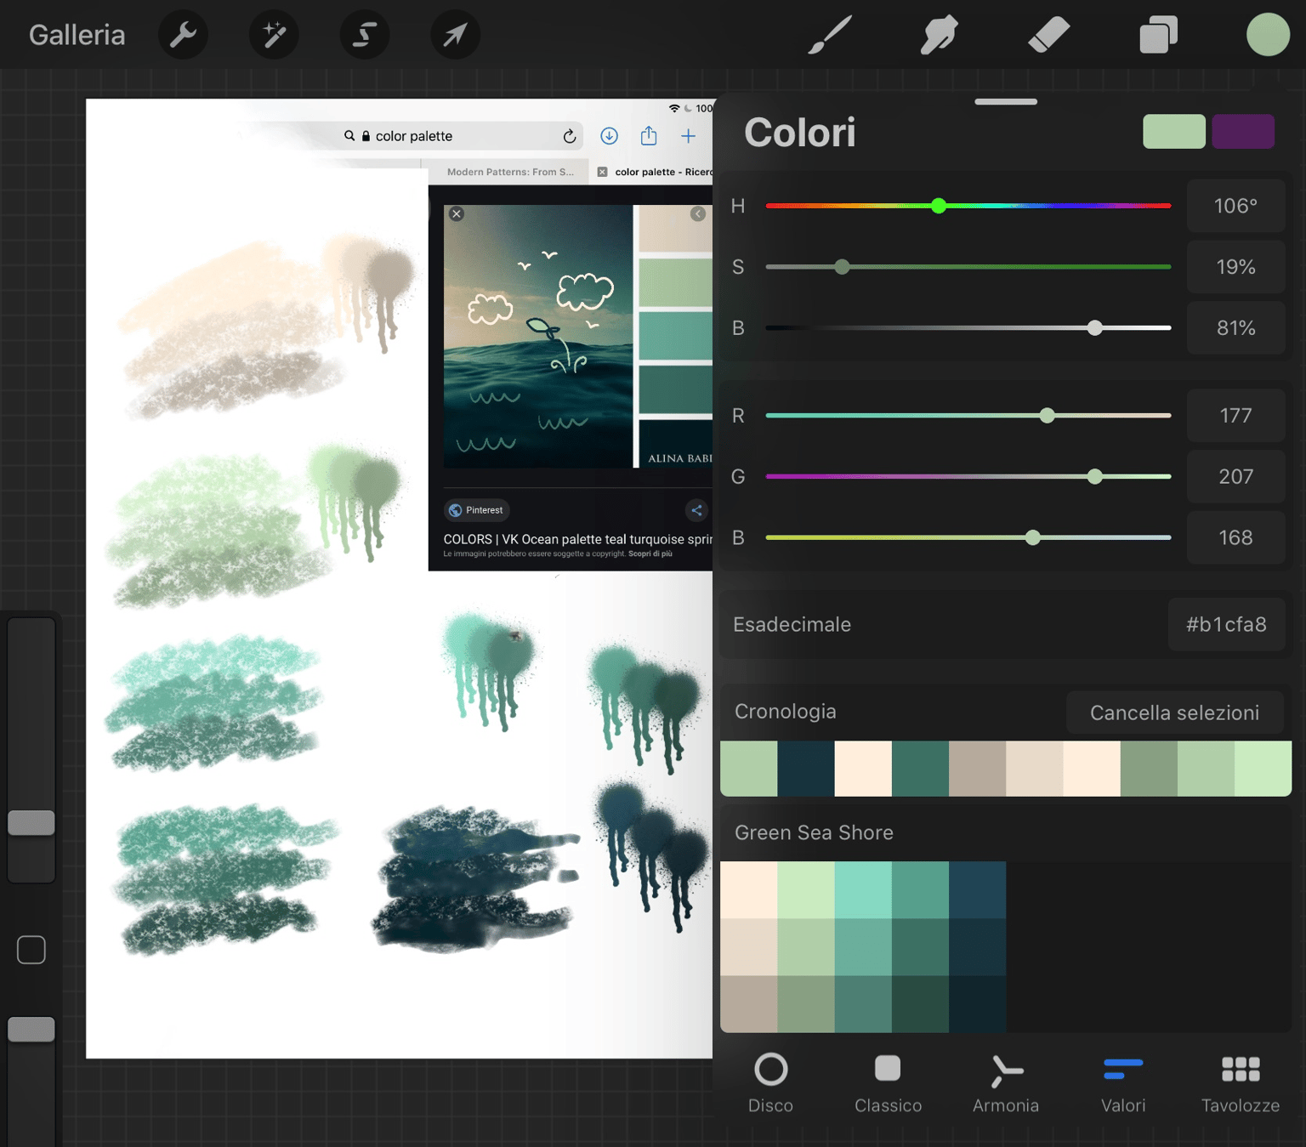Click the Red channel slider handle

(1048, 416)
